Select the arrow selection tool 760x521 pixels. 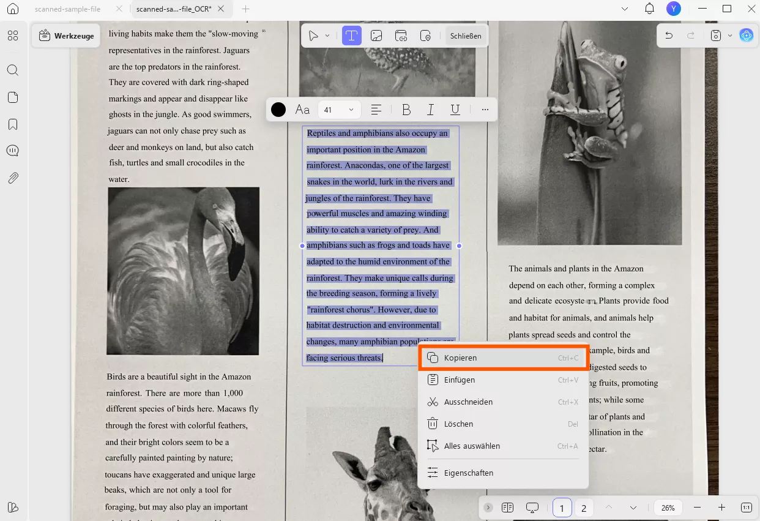pos(313,36)
